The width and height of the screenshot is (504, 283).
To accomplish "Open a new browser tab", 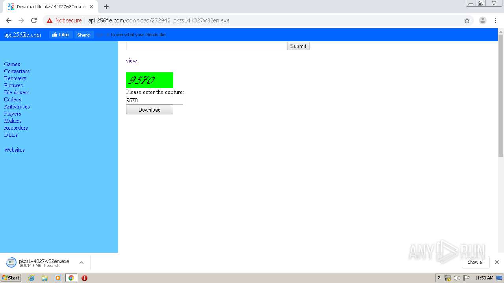I will pyautogui.click(x=106, y=7).
